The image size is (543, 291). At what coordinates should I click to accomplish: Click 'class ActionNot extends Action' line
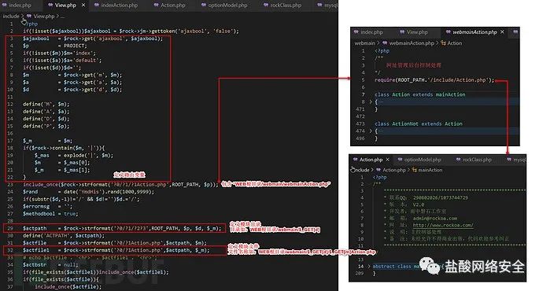419,123
